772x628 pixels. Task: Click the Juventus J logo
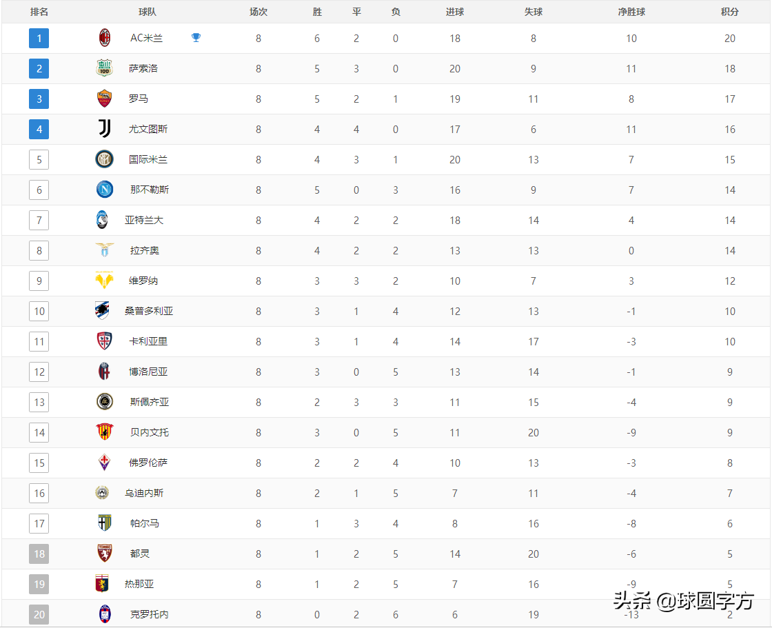[104, 128]
